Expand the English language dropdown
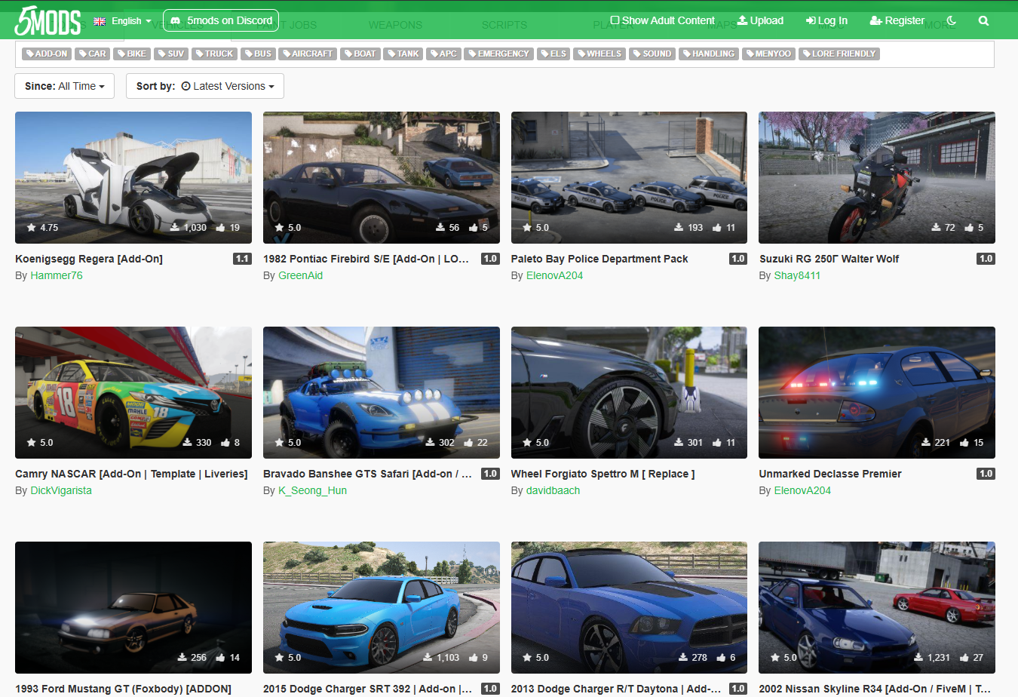Viewport: 1018px width, 697px height. click(122, 21)
